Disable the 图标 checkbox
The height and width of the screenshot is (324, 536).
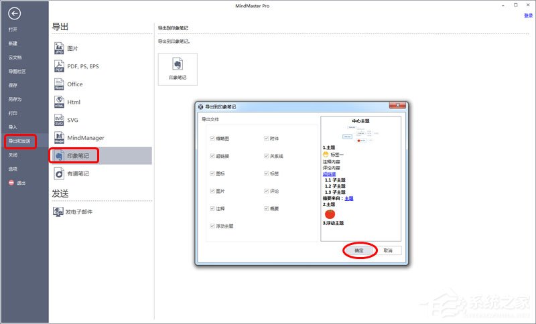(x=212, y=173)
